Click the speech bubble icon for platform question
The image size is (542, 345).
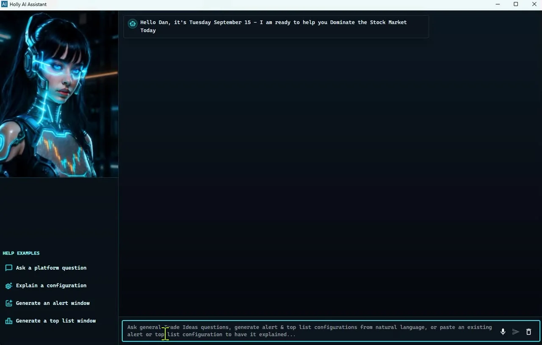point(8,268)
